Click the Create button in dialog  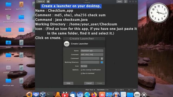coord(100,83)
